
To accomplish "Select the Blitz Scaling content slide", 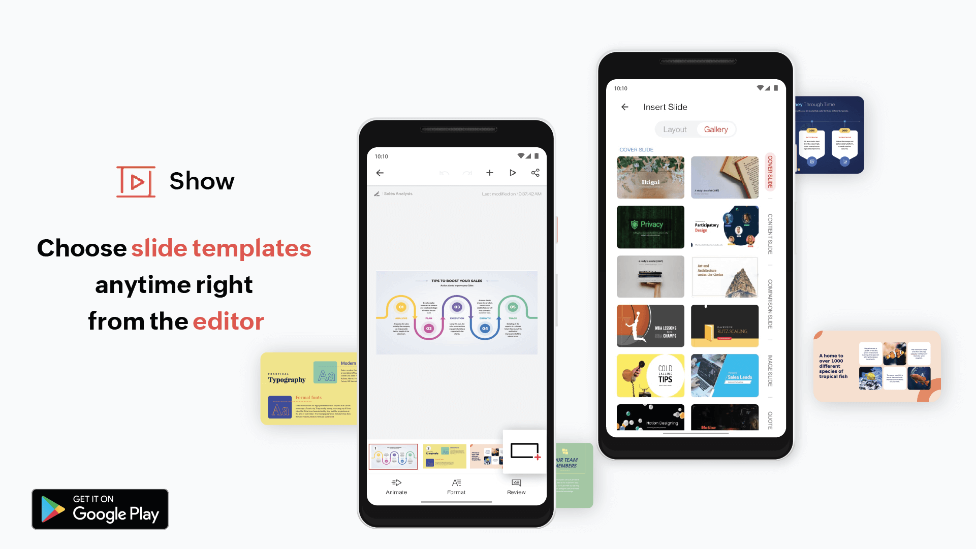I will pos(723,327).
